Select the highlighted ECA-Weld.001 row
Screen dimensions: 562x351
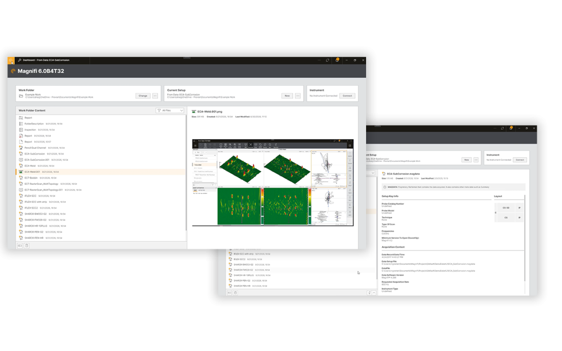[x=101, y=172]
